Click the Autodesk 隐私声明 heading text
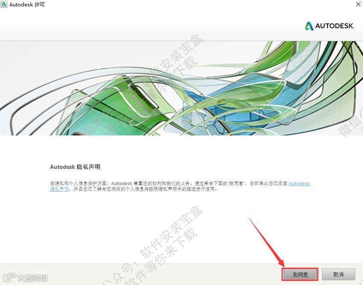Screen dimensions: 363x285 [75, 167]
